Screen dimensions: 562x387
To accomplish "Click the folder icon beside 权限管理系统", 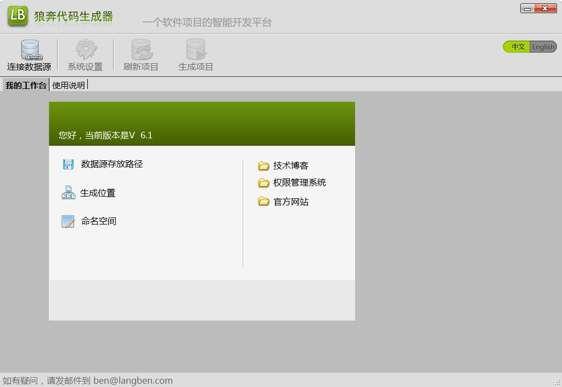I will click(x=263, y=183).
